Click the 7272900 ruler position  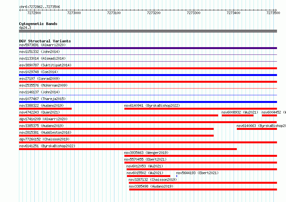coord(34,13)
